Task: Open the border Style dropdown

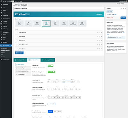Action: pos(59,82)
